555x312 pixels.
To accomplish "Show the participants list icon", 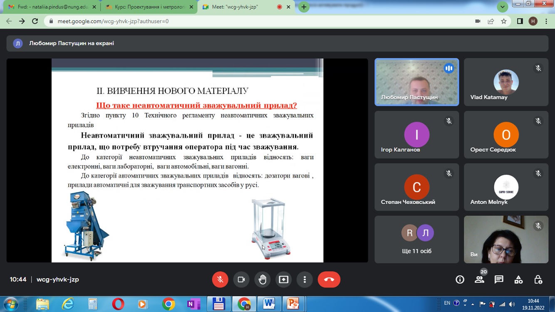I will pyautogui.click(x=479, y=280).
